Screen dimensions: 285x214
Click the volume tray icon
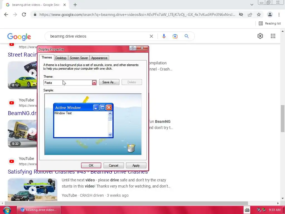coord(259,210)
